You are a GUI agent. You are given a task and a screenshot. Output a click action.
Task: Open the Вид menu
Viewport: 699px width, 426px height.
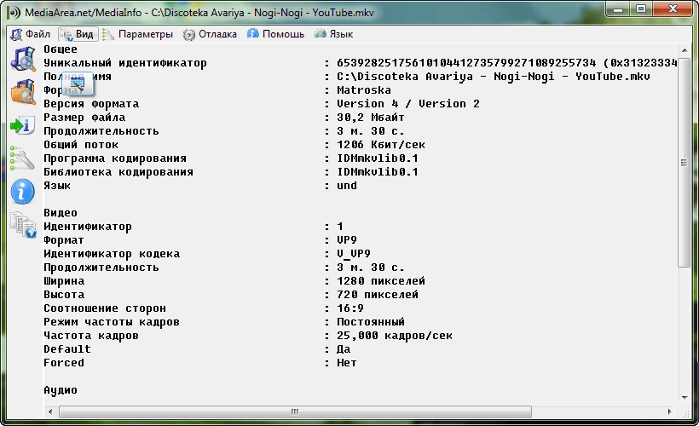click(x=78, y=34)
